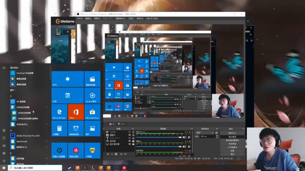Open the Help (H) menu in OBS
This screenshot has width=305, height=171.
(140, 19)
